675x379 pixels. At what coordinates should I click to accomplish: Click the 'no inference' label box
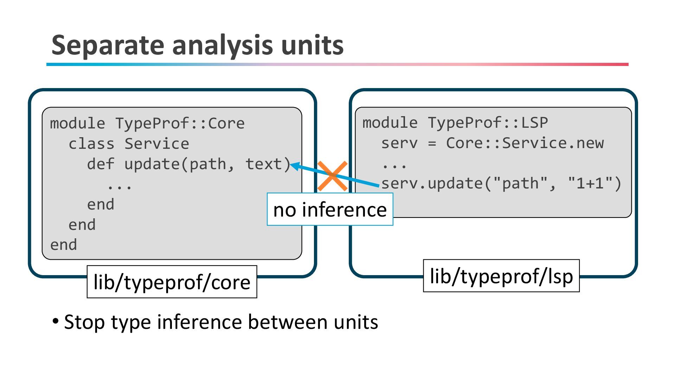330,210
